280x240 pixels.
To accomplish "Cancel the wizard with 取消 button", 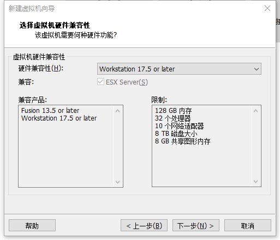I will tap(248, 225).
